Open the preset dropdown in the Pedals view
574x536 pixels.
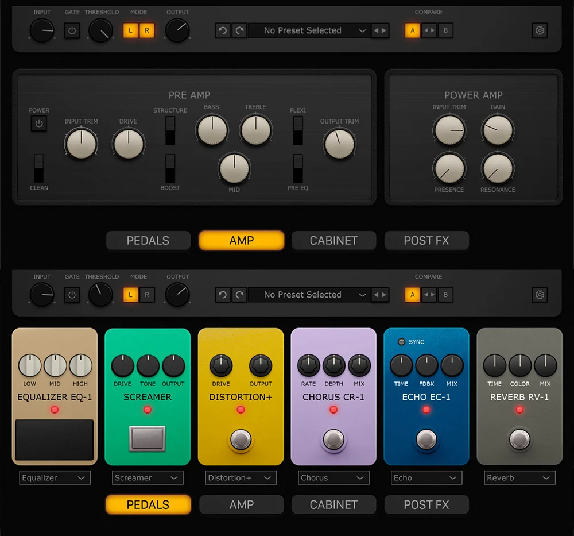pos(309,295)
